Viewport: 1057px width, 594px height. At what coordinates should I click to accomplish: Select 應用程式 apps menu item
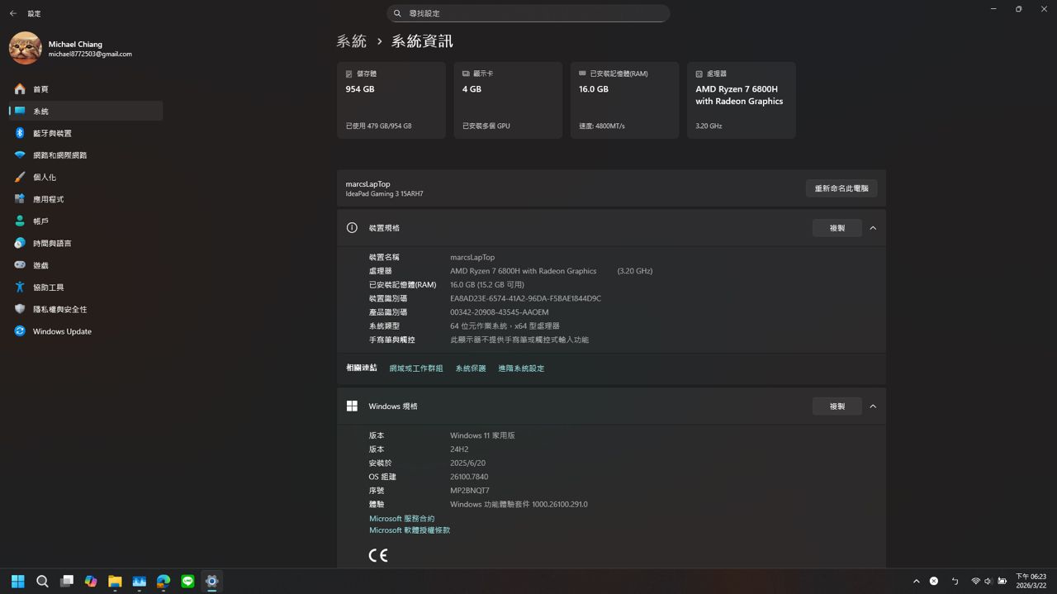tap(48, 199)
